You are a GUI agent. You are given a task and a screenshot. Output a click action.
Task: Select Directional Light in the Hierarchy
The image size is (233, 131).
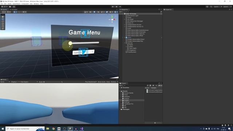(133, 16)
